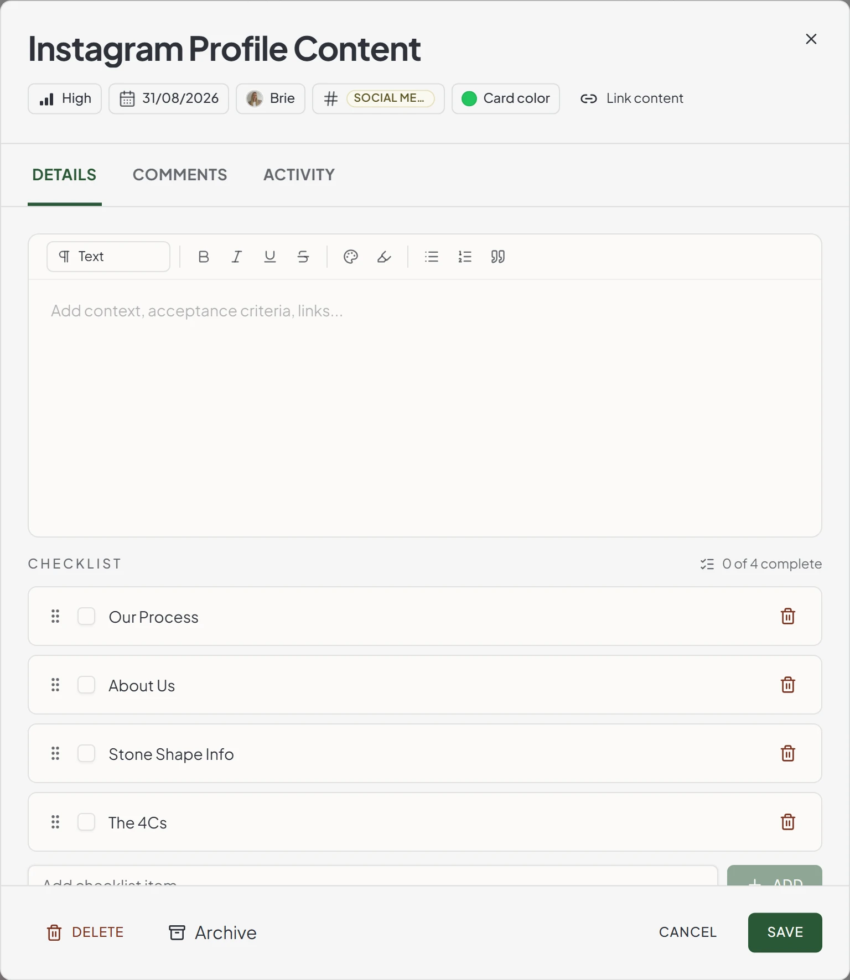Delete the Stone Shape Info checklist item
850x980 pixels.
(x=788, y=753)
